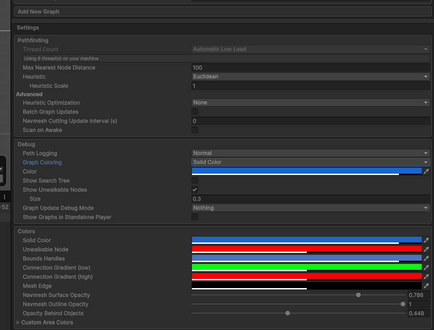Pick color with Unwalkable Node eyedropper
Viewport: 434px width, 330px height.
[426, 249]
